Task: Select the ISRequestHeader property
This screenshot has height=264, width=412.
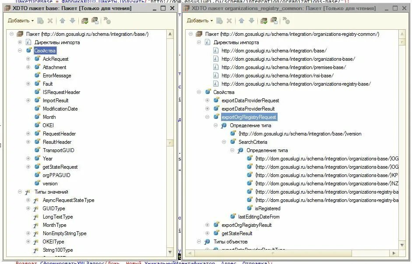Action: pos(61,92)
